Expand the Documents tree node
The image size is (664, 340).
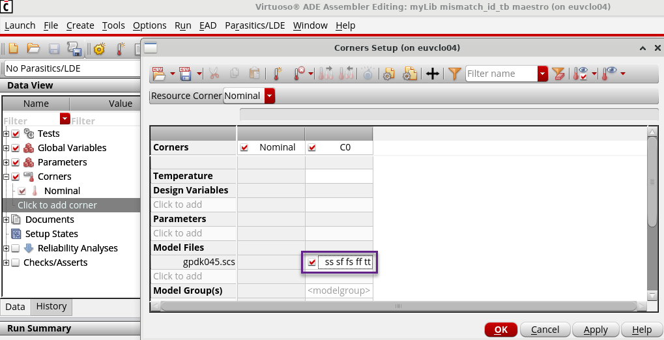point(6,220)
